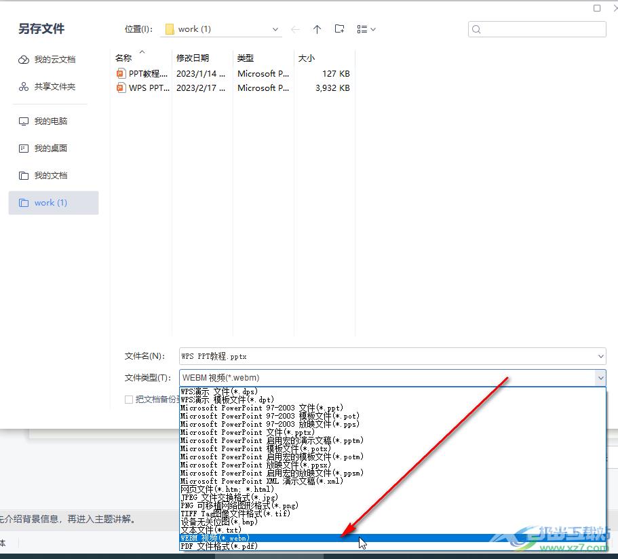
Task: Choose WPS演示 文件(*.dps) format
Action: 393,391
